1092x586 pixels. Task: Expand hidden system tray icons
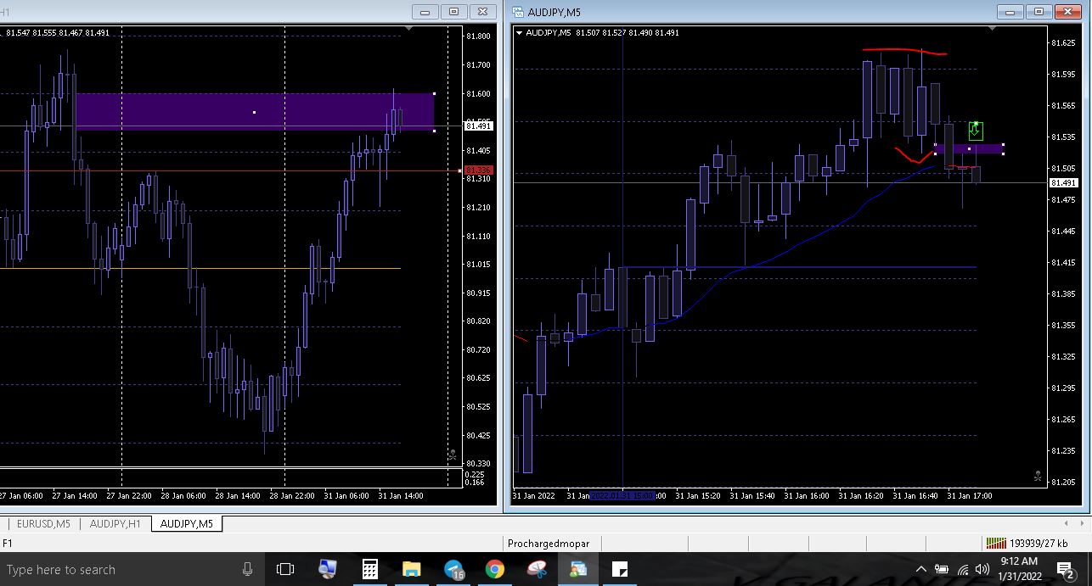coord(921,569)
